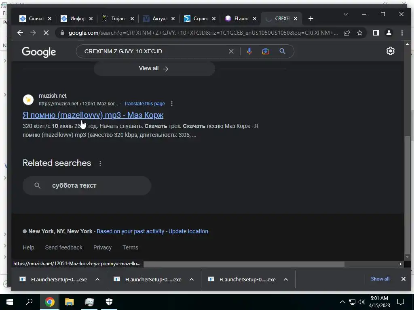Search by voice microphone icon
The image size is (414, 310).
point(249,51)
